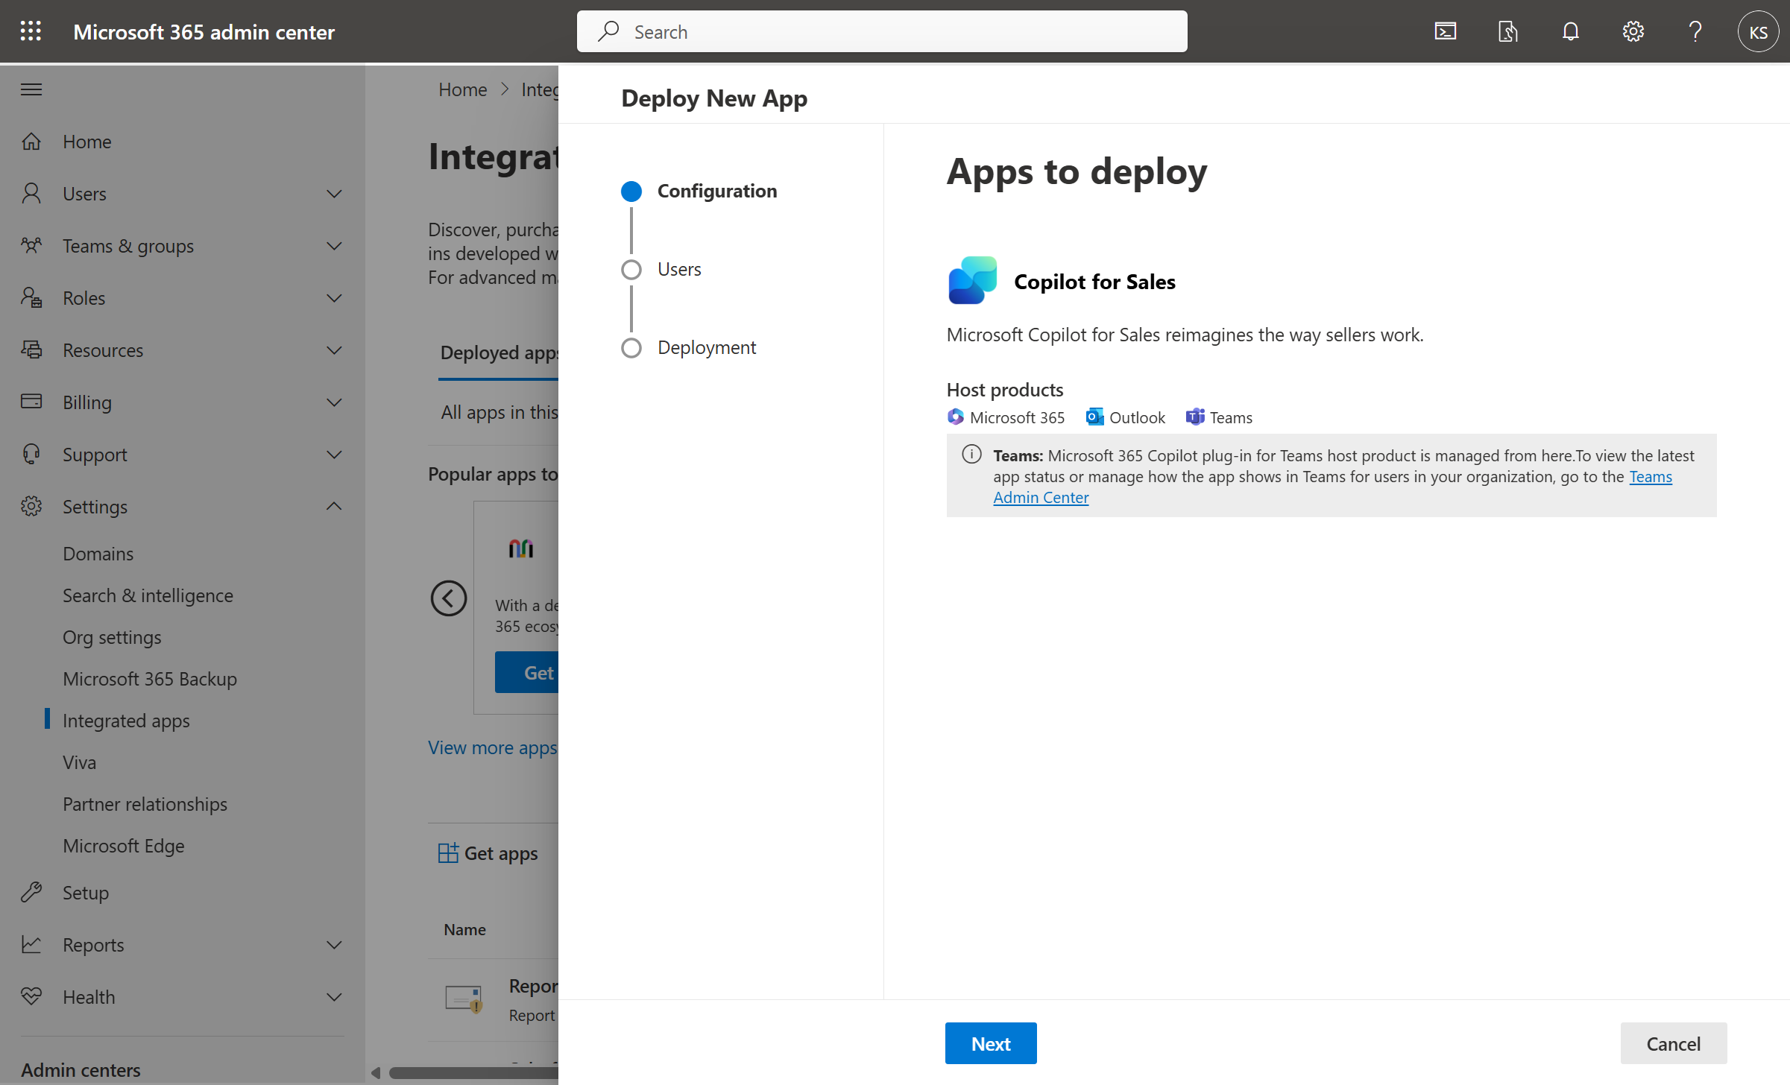This screenshot has width=1790, height=1085.
Task: Click the Copilot for Sales app icon
Action: 971,279
